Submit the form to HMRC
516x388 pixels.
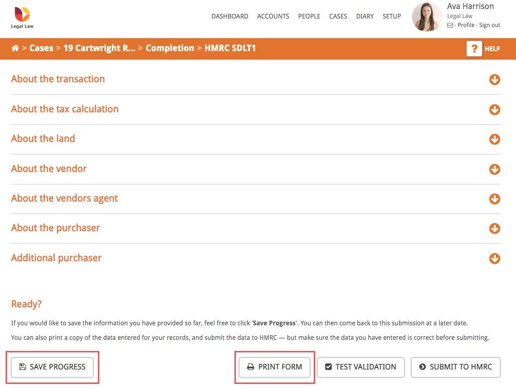pyautogui.click(x=456, y=367)
